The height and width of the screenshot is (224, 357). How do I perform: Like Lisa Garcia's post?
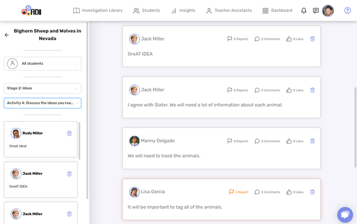[295, 192]
